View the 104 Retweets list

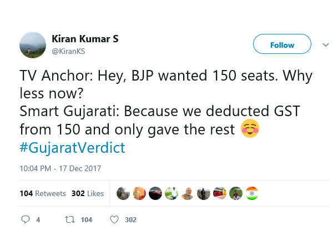[x=43, y=194]
